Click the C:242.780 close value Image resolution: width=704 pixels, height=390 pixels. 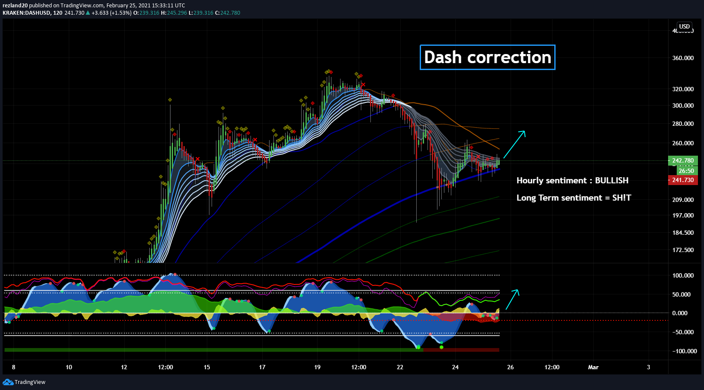[228, 13]
